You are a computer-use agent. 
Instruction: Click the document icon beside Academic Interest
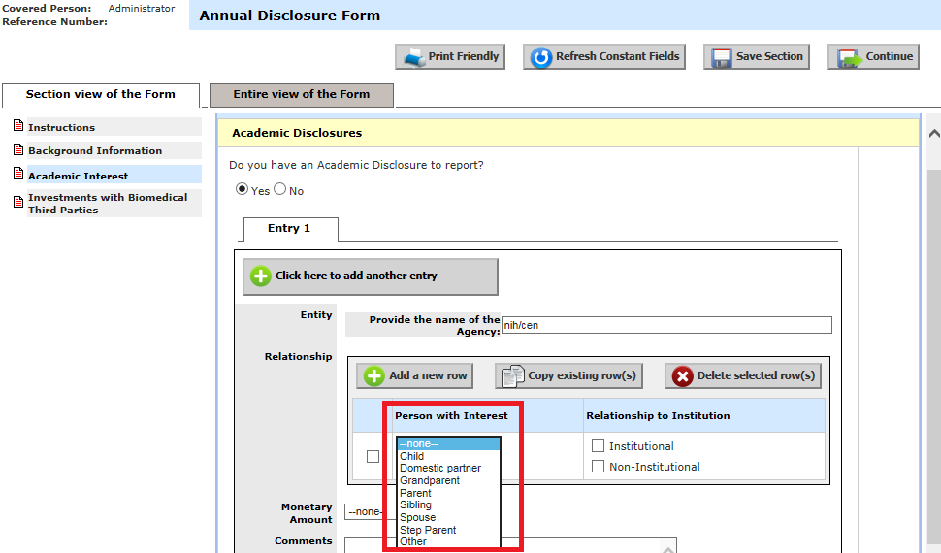tap(18, 173)
